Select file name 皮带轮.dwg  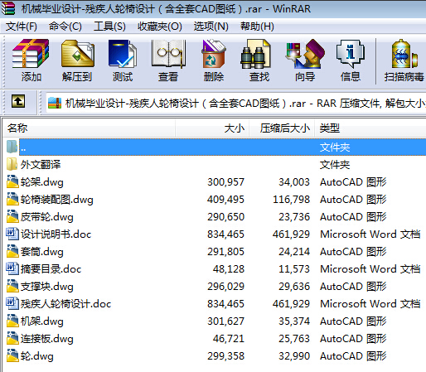point(47,217)
